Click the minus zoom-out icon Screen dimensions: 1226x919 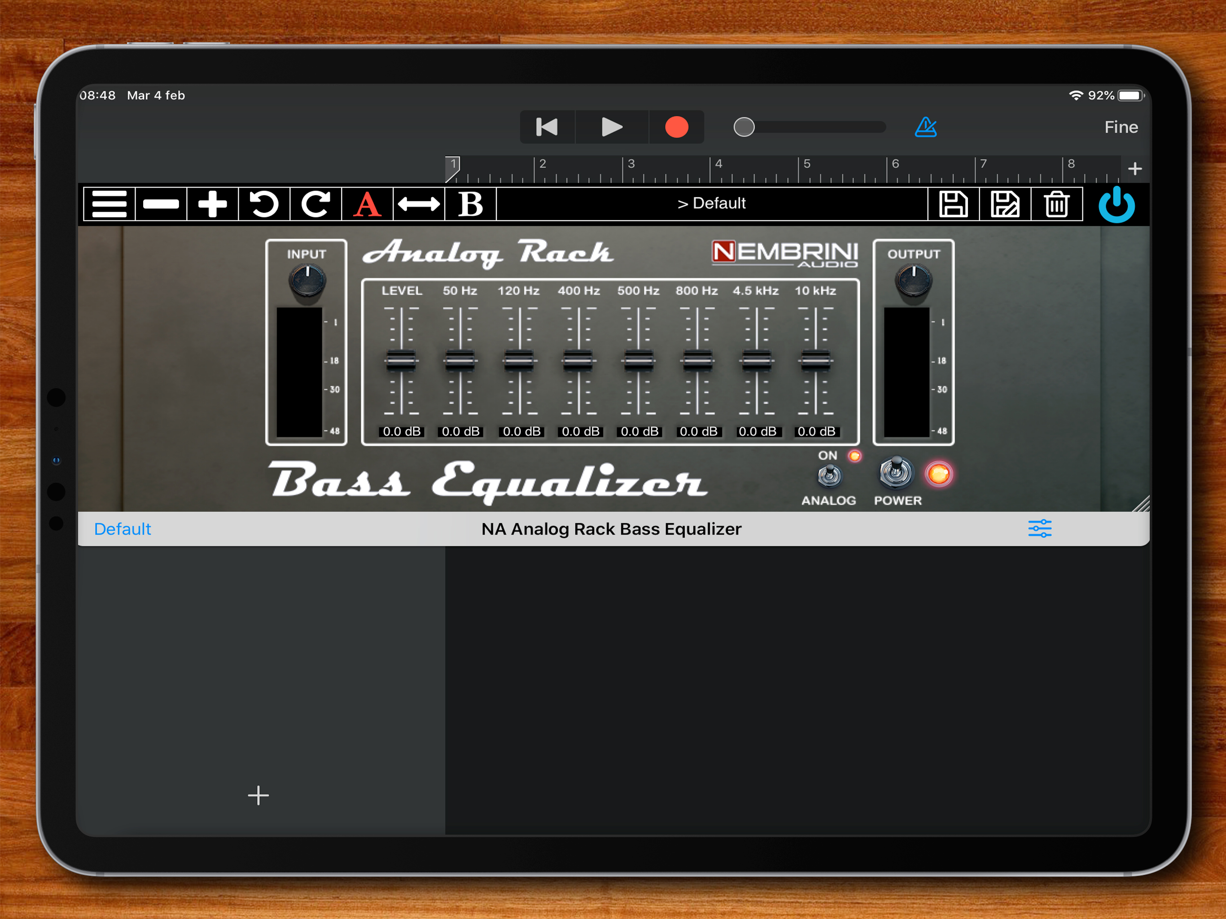(x=161, y=204)
